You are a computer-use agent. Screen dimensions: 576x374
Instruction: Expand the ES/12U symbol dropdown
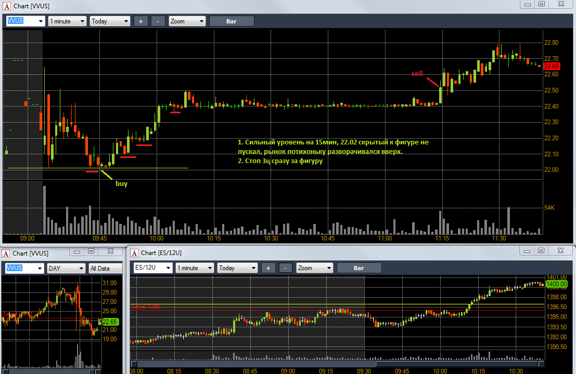pos(153,268)
